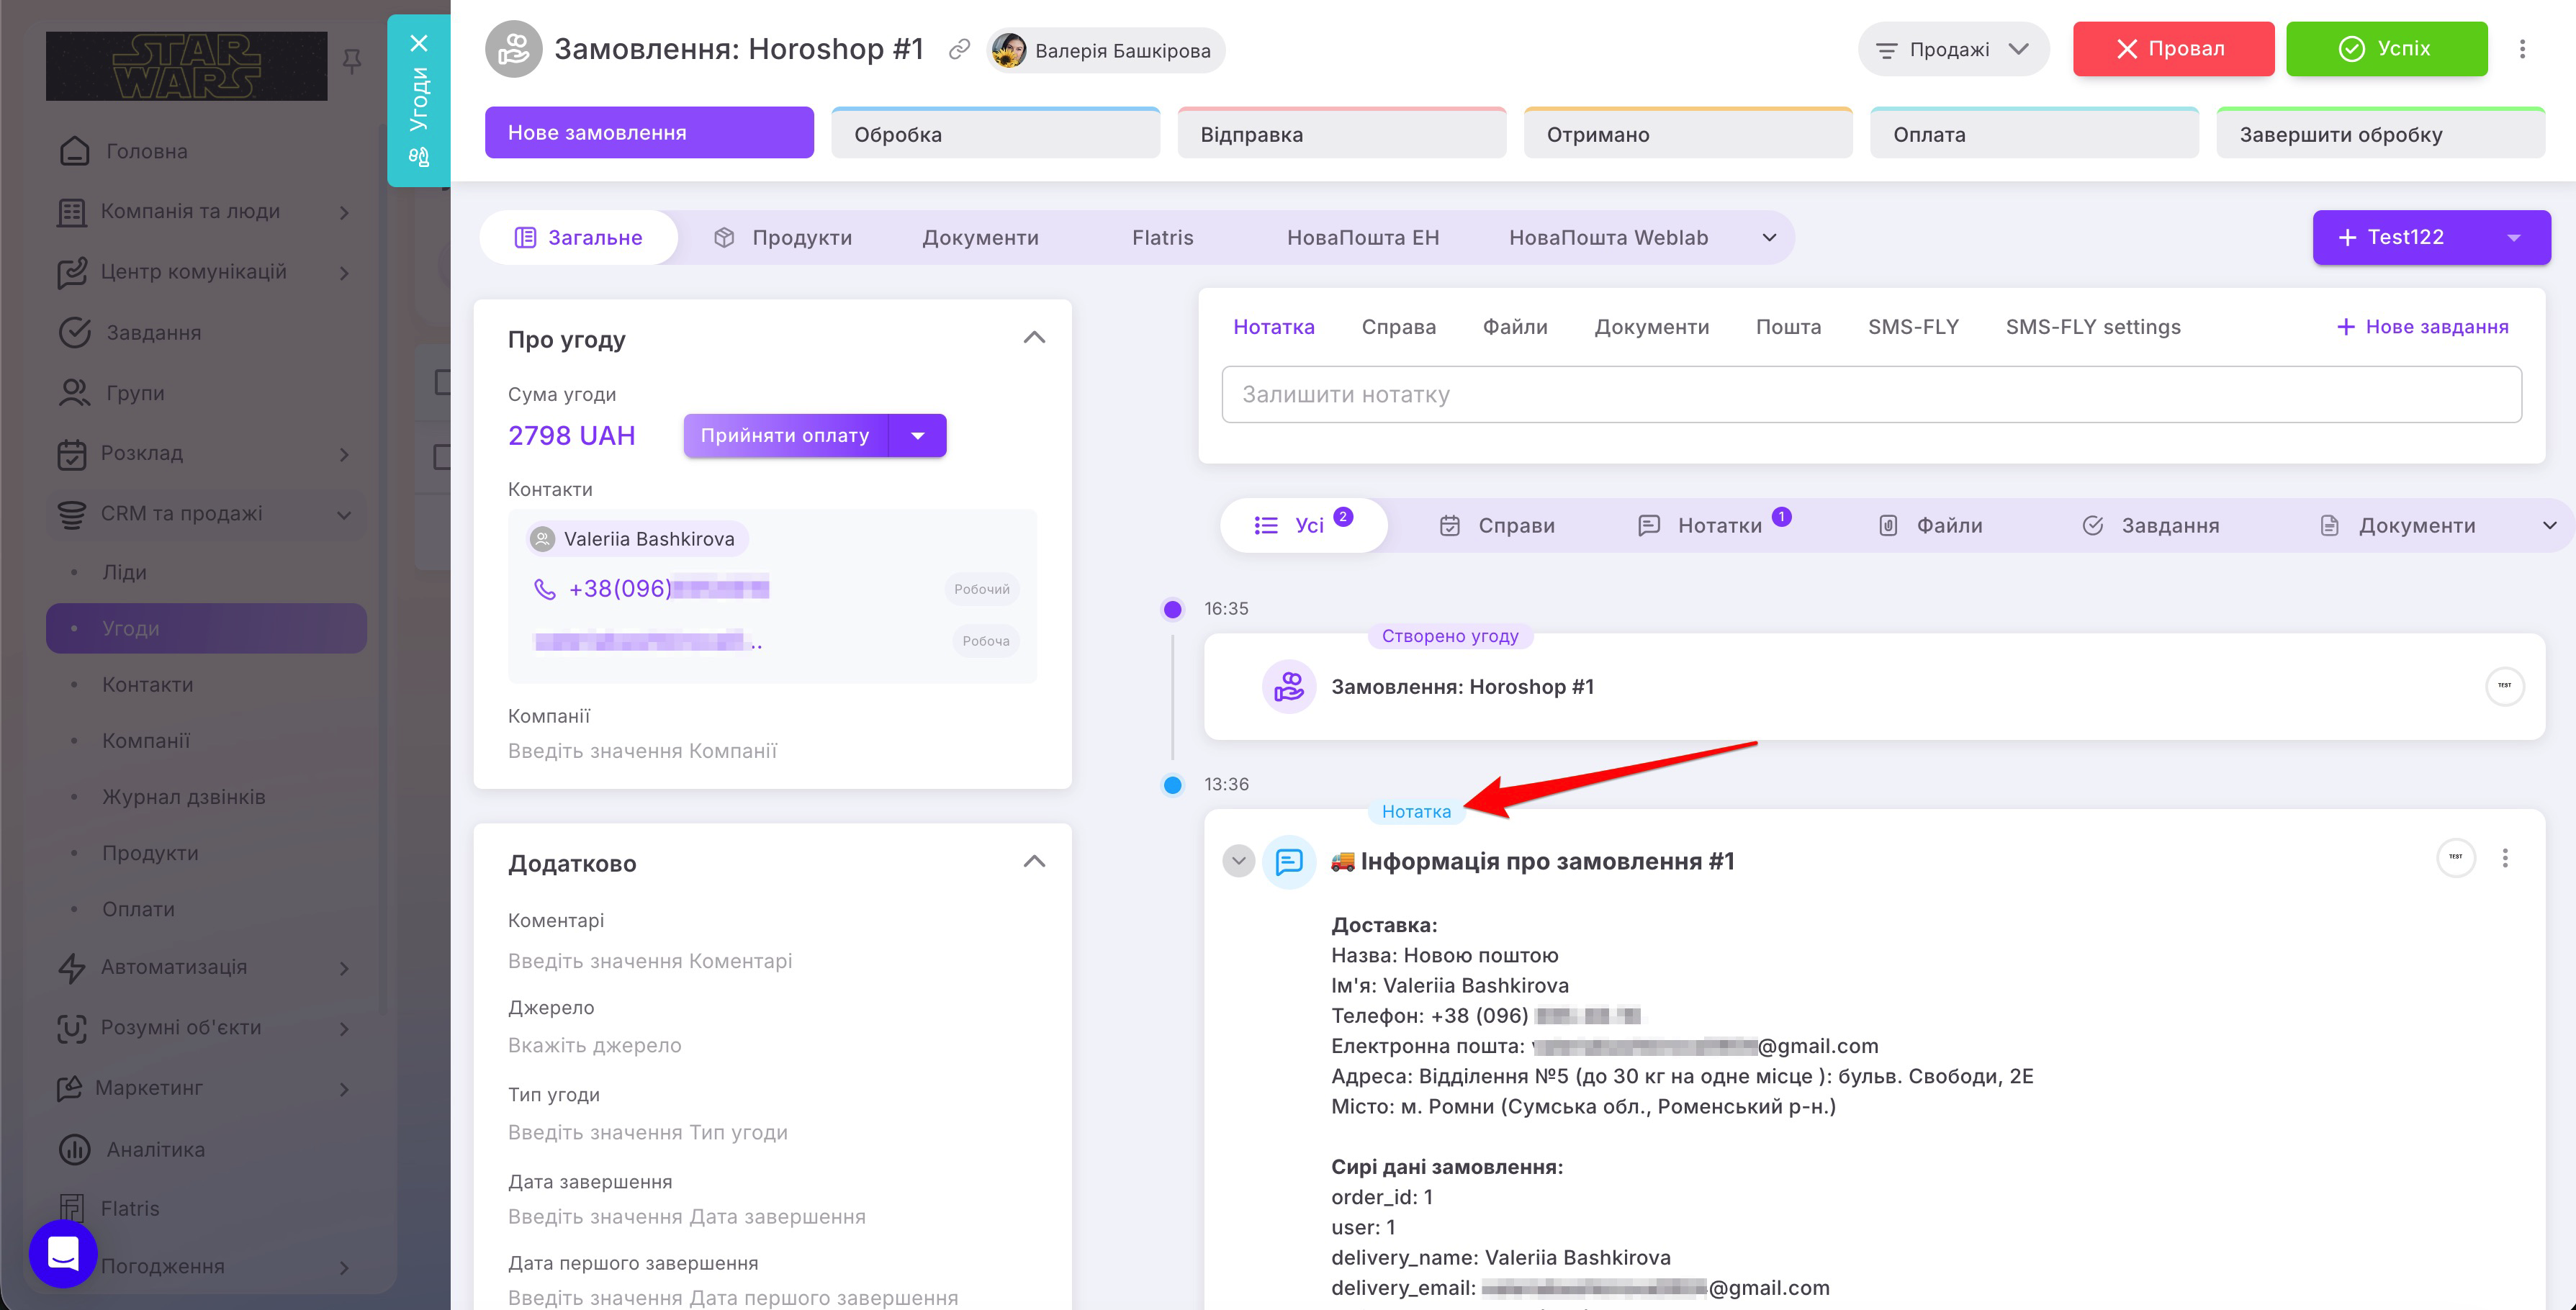The image size is (2576, 1310).
Task: Pin the sidebar with pin icon
Action: tap(351, 62)
